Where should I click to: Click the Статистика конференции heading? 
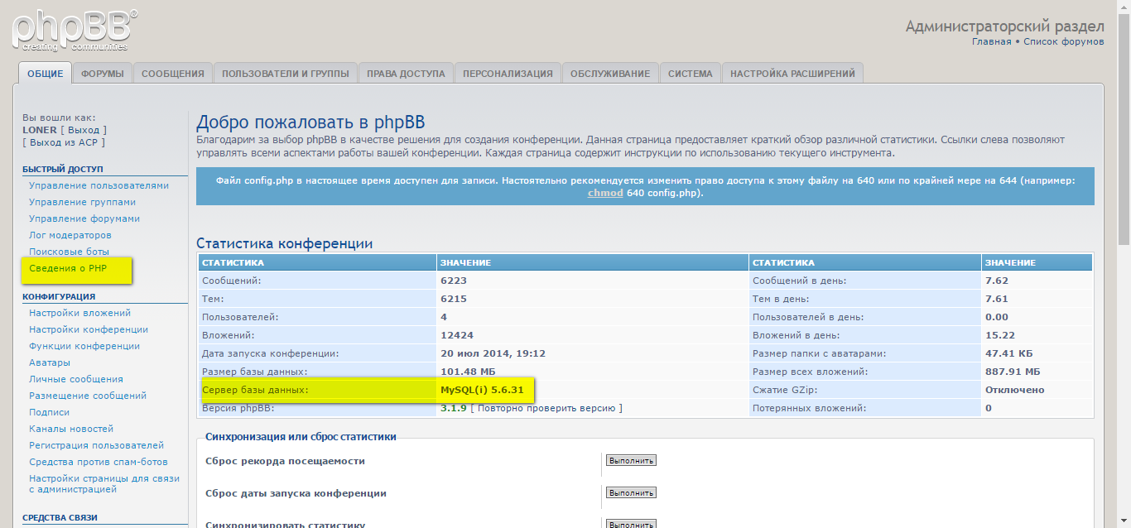point(285,243)
